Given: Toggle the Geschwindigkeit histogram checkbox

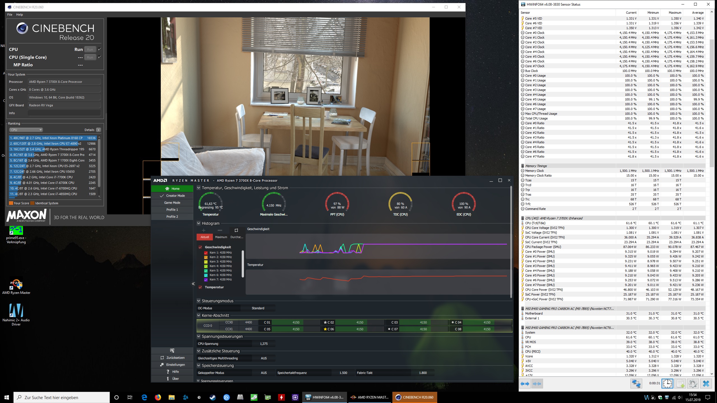Looking at the screenshot, I should 200,247.
